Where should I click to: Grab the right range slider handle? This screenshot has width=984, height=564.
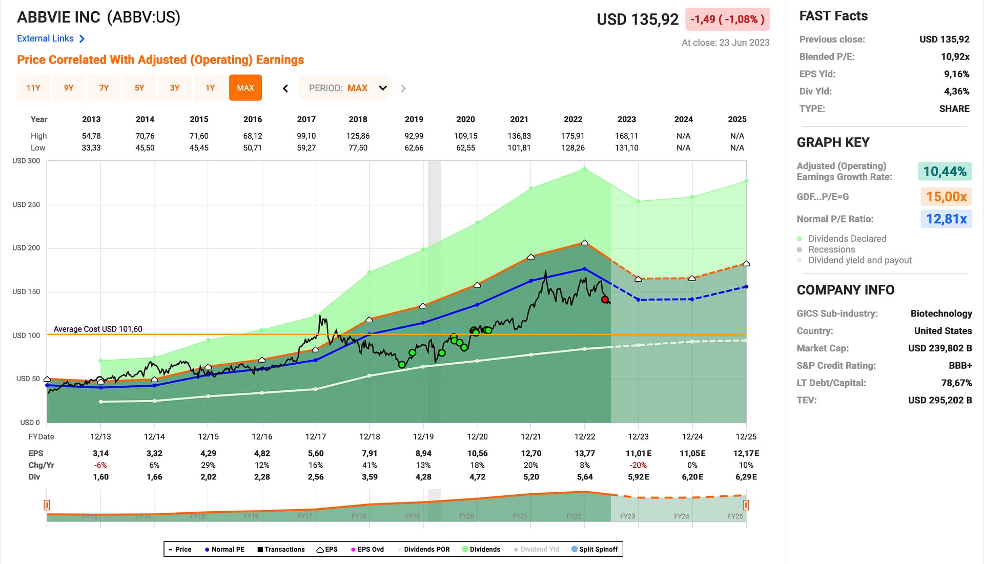[746, 505]
